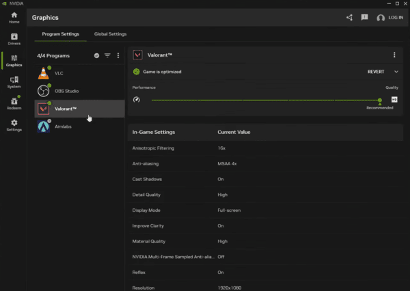410x291 pixels.
Task: Open the System section
Action: (14, 83)
